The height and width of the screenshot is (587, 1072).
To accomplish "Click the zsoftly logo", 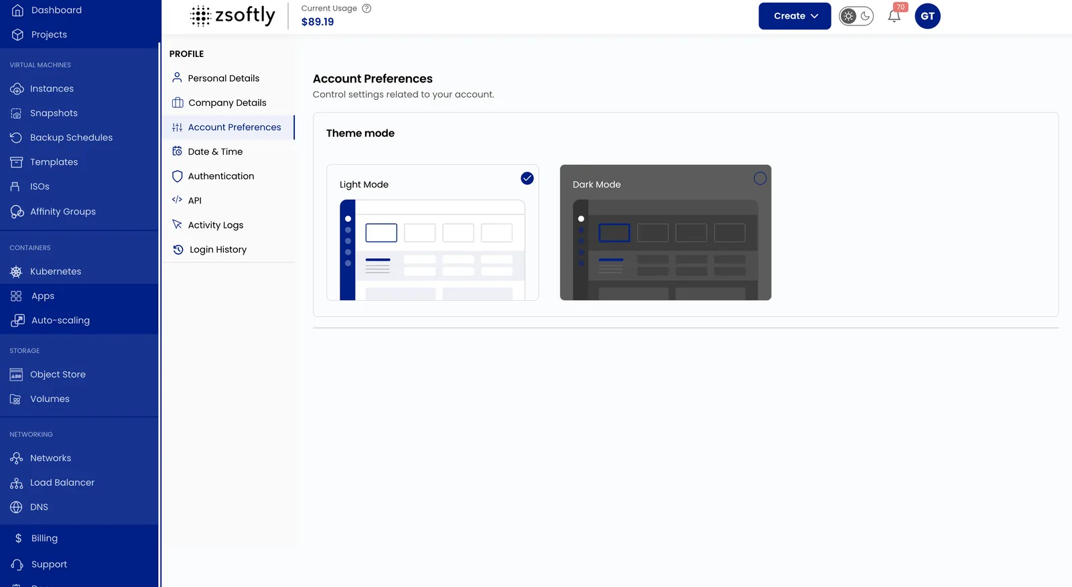I will [x=232, y=15].
